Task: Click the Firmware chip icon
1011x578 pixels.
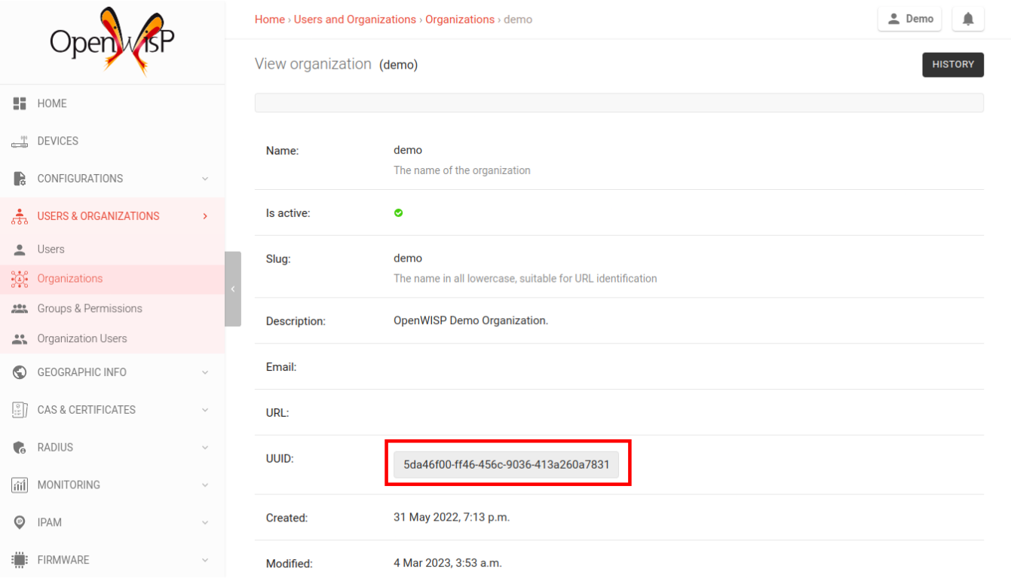Action: (20, 560)
